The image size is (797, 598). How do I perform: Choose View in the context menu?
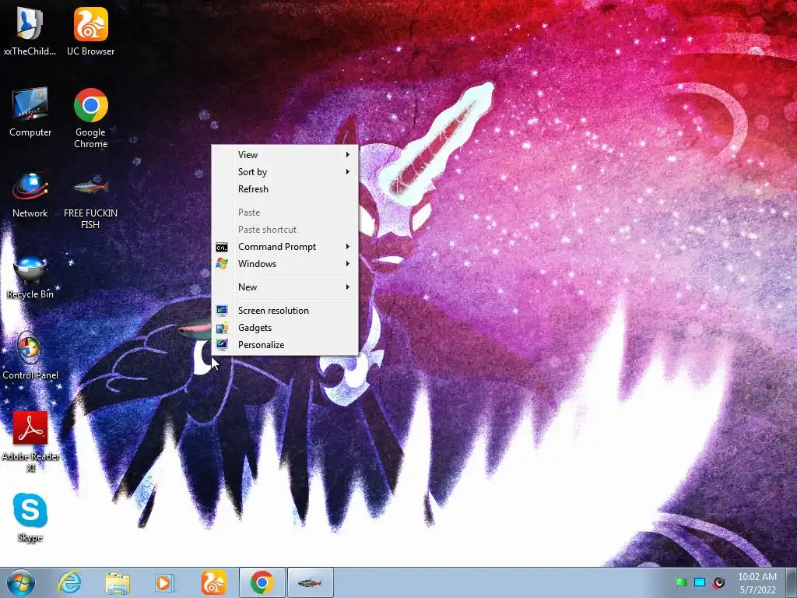point(285,155)
